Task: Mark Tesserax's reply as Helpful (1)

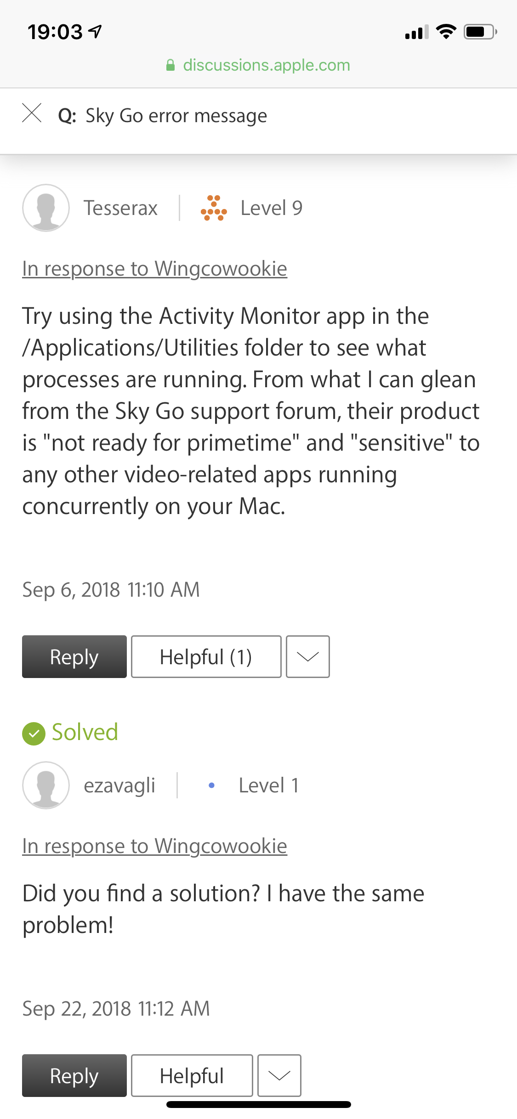Action: click(x=206, y=656)
